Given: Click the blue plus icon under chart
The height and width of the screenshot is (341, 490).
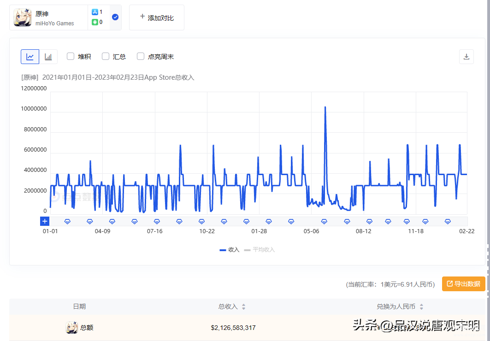Looking at the screenshot, I should (x=45, y=222).
